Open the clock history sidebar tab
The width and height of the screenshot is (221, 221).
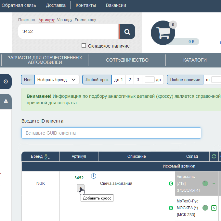pos(6,81)
